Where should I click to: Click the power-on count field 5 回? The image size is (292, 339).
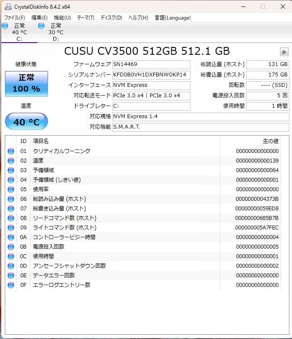coord(268,96)
